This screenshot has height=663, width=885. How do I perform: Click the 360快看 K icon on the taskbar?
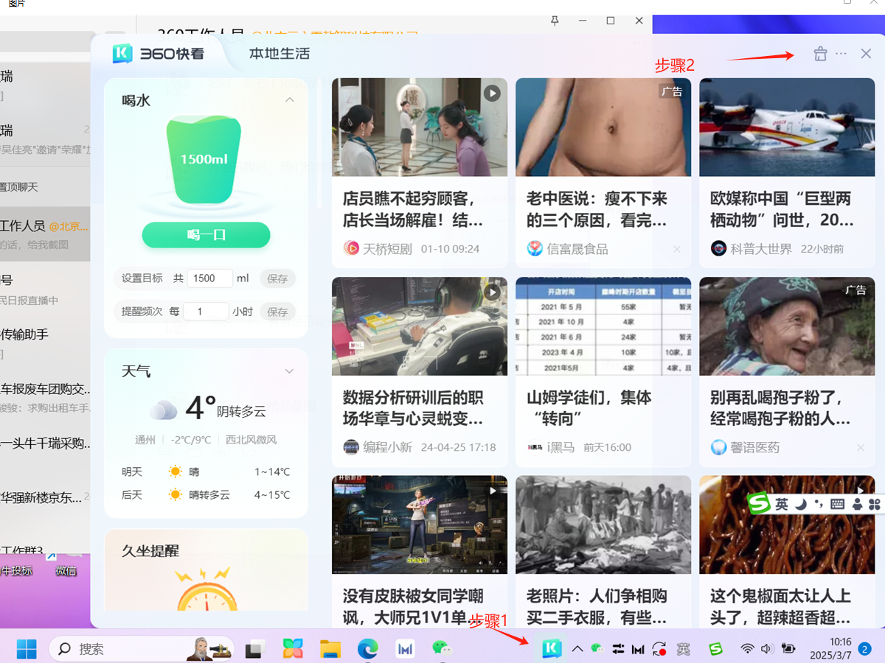tap(552, 648)
